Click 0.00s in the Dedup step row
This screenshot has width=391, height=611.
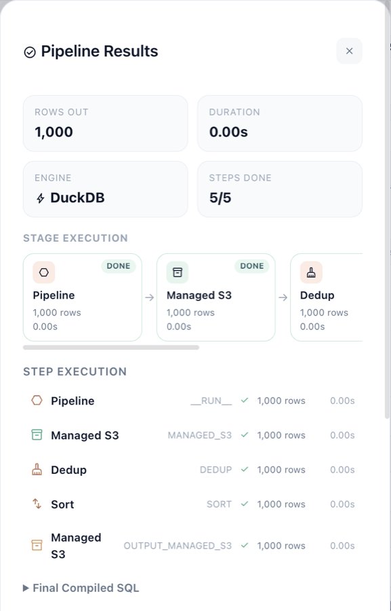click(342, 470)
